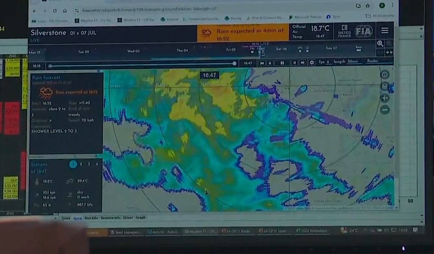Switch to the Run Info tab
Screen dimensions: 434x254
point(91,218)
